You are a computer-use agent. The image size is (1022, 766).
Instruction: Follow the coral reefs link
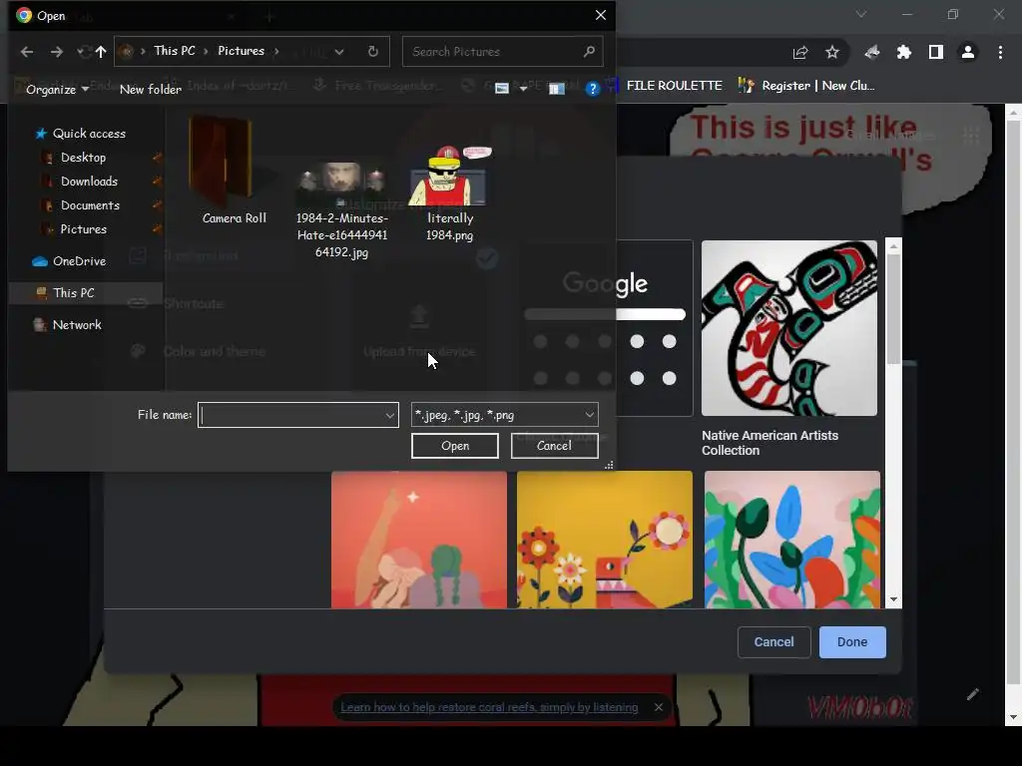coord(489,707)
